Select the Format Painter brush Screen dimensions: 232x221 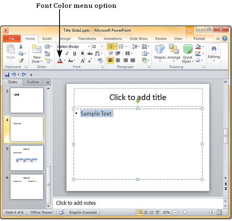point(21,60)
